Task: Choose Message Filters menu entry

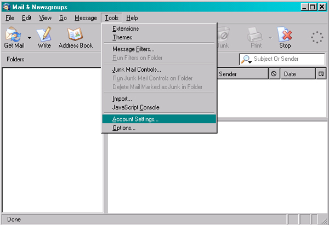Action: 133,49
